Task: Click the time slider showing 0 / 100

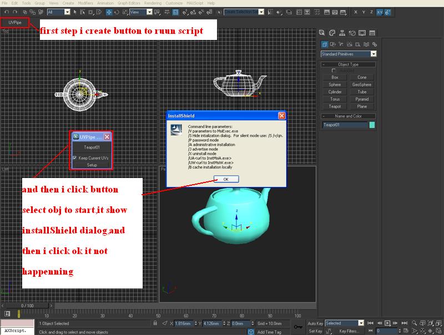Action: [27, 306]
